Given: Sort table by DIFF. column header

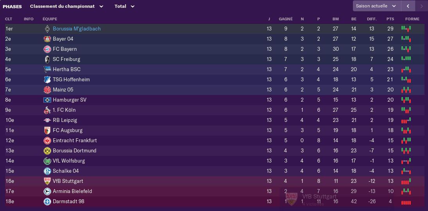Looking at the screenshot, I should click(372, 19).
